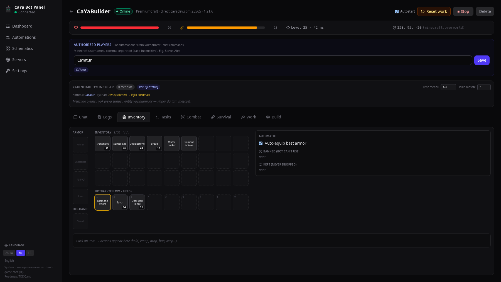Viewport: 501px width, 282px height.
Task: Open the Work tab
Action: click(x=249, y=117)
